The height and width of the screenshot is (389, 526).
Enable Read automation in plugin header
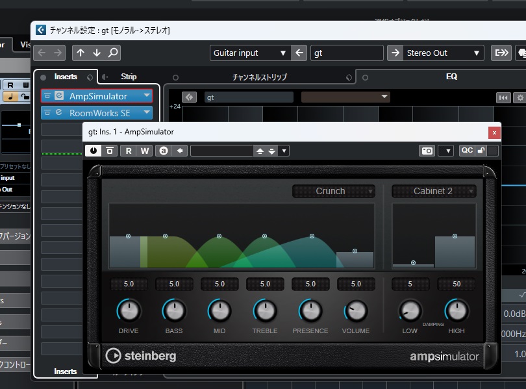point(129,151)
